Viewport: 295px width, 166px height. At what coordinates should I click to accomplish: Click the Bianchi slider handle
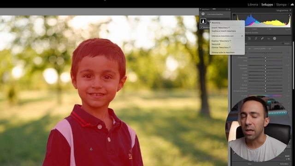(x=265, y=78)
